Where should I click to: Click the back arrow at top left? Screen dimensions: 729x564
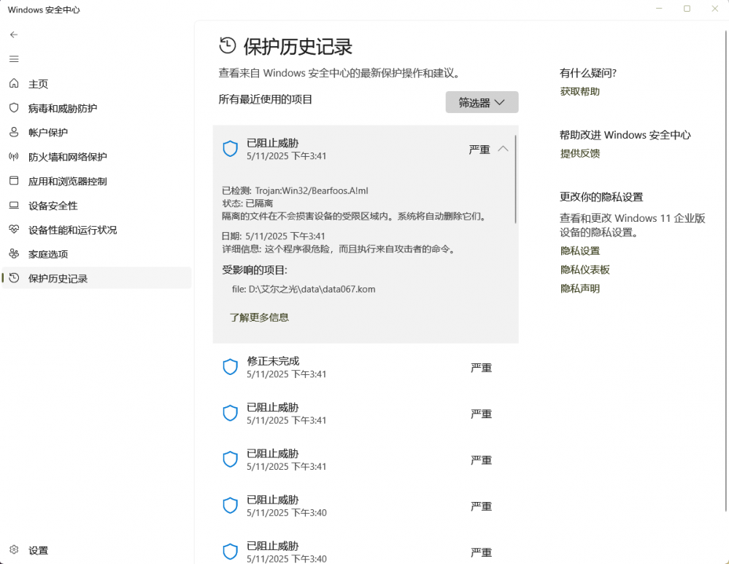point(13,34)
